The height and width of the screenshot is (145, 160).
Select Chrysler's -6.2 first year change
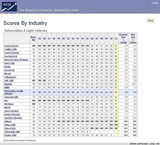(135, 118)
